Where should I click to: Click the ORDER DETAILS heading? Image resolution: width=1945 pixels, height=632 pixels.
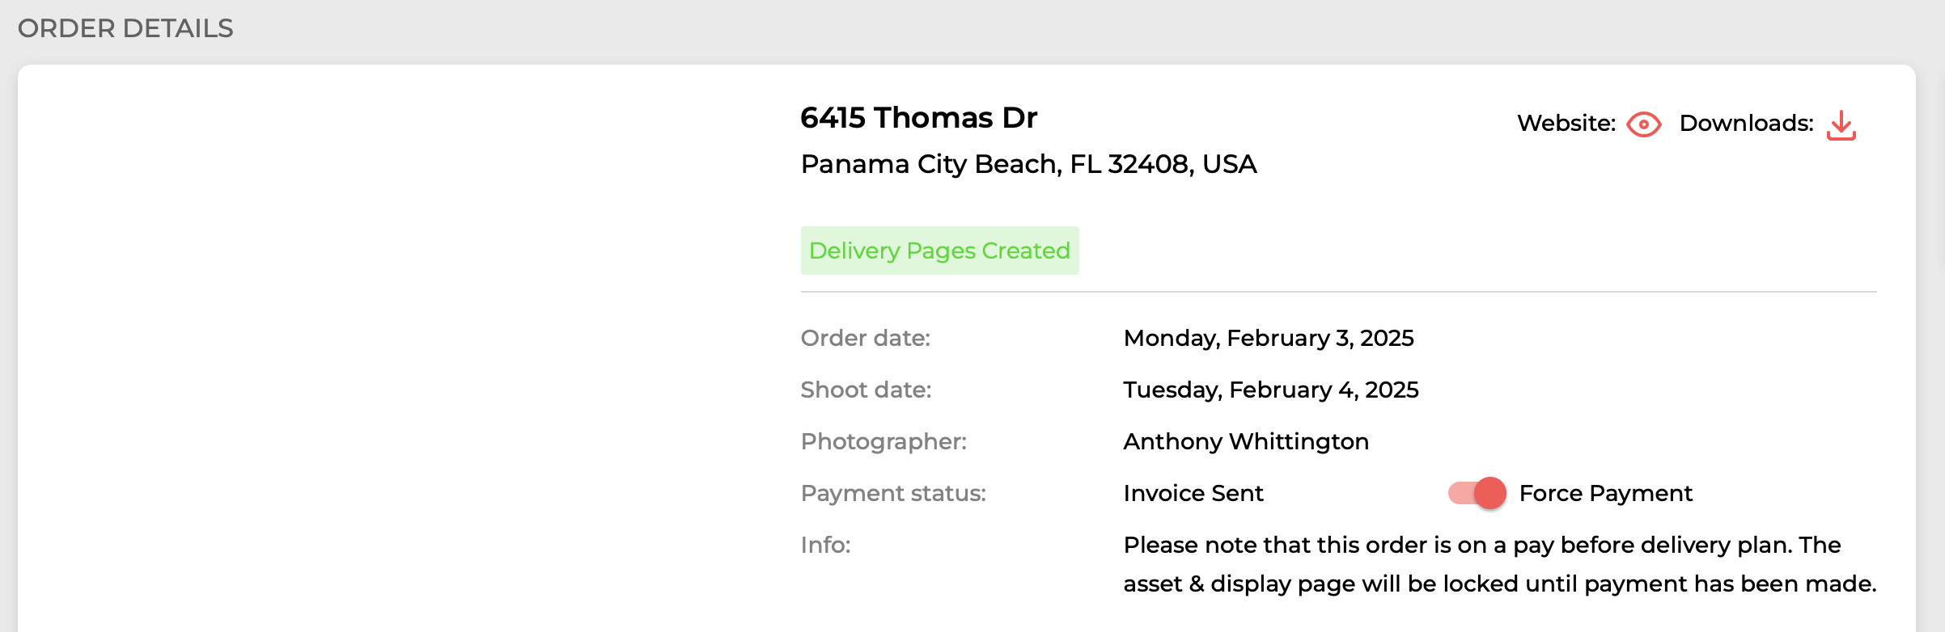click(x=125, y=28)
